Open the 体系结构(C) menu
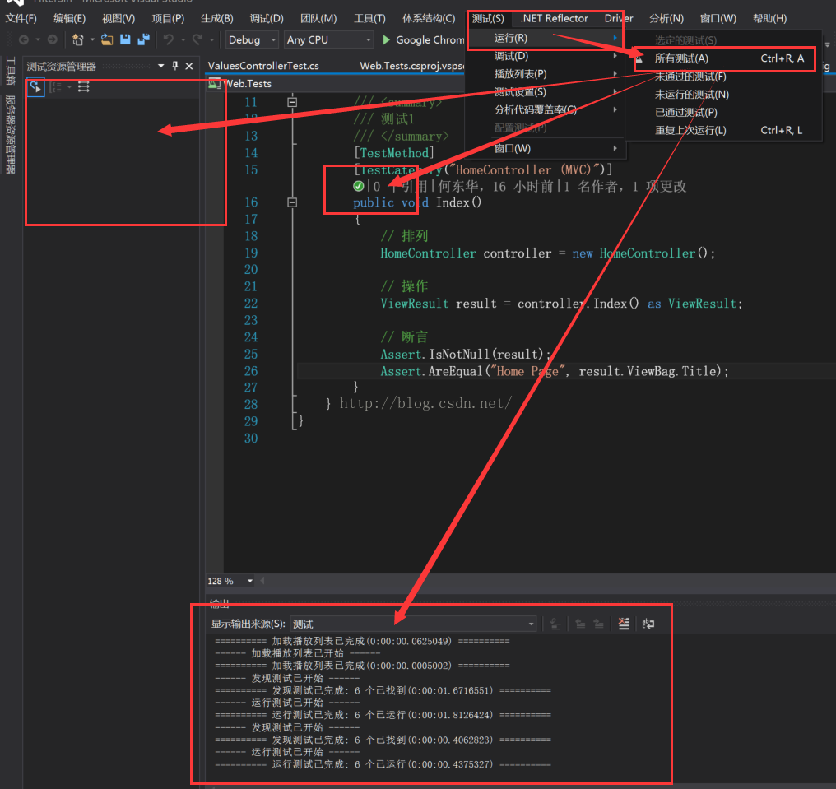 click(x=429, y=18)
